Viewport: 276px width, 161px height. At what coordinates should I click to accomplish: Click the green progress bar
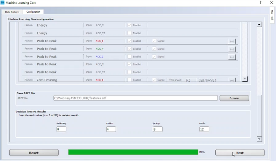(133, 152)
